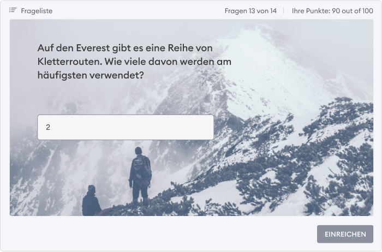Click the 'Fragen 13 von 14' counter
This screenshot has width=382, height=252.
250,11
